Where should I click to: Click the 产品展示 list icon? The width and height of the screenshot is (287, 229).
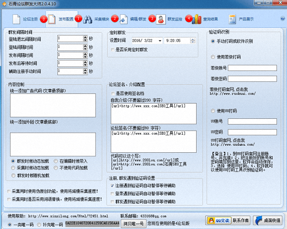tap(232, 19)
